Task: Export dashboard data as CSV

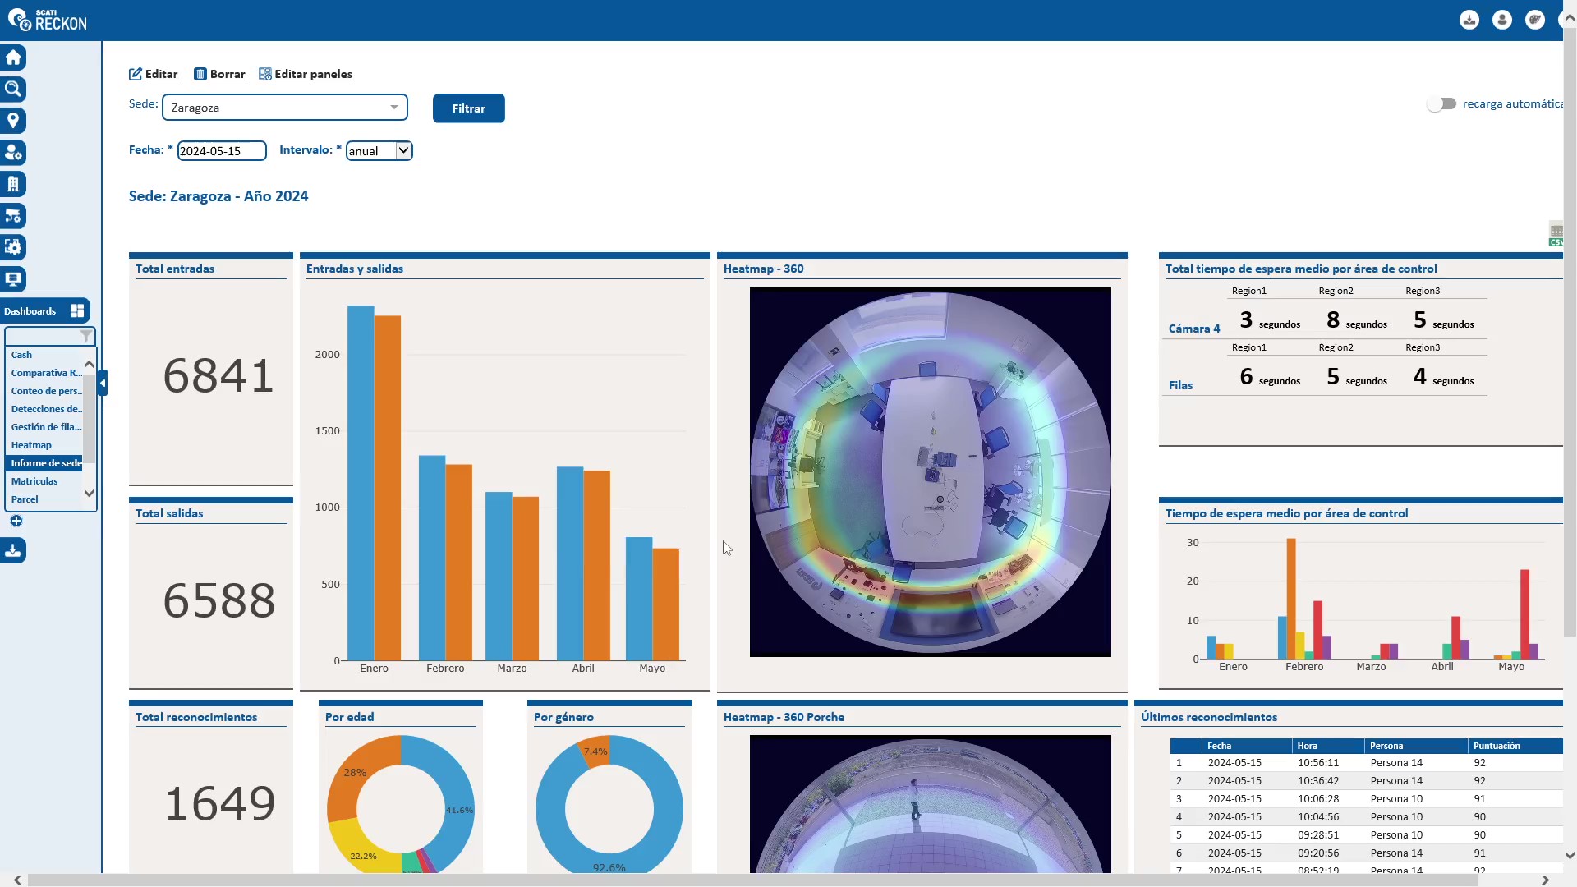Action: [x=1556, y=234]
